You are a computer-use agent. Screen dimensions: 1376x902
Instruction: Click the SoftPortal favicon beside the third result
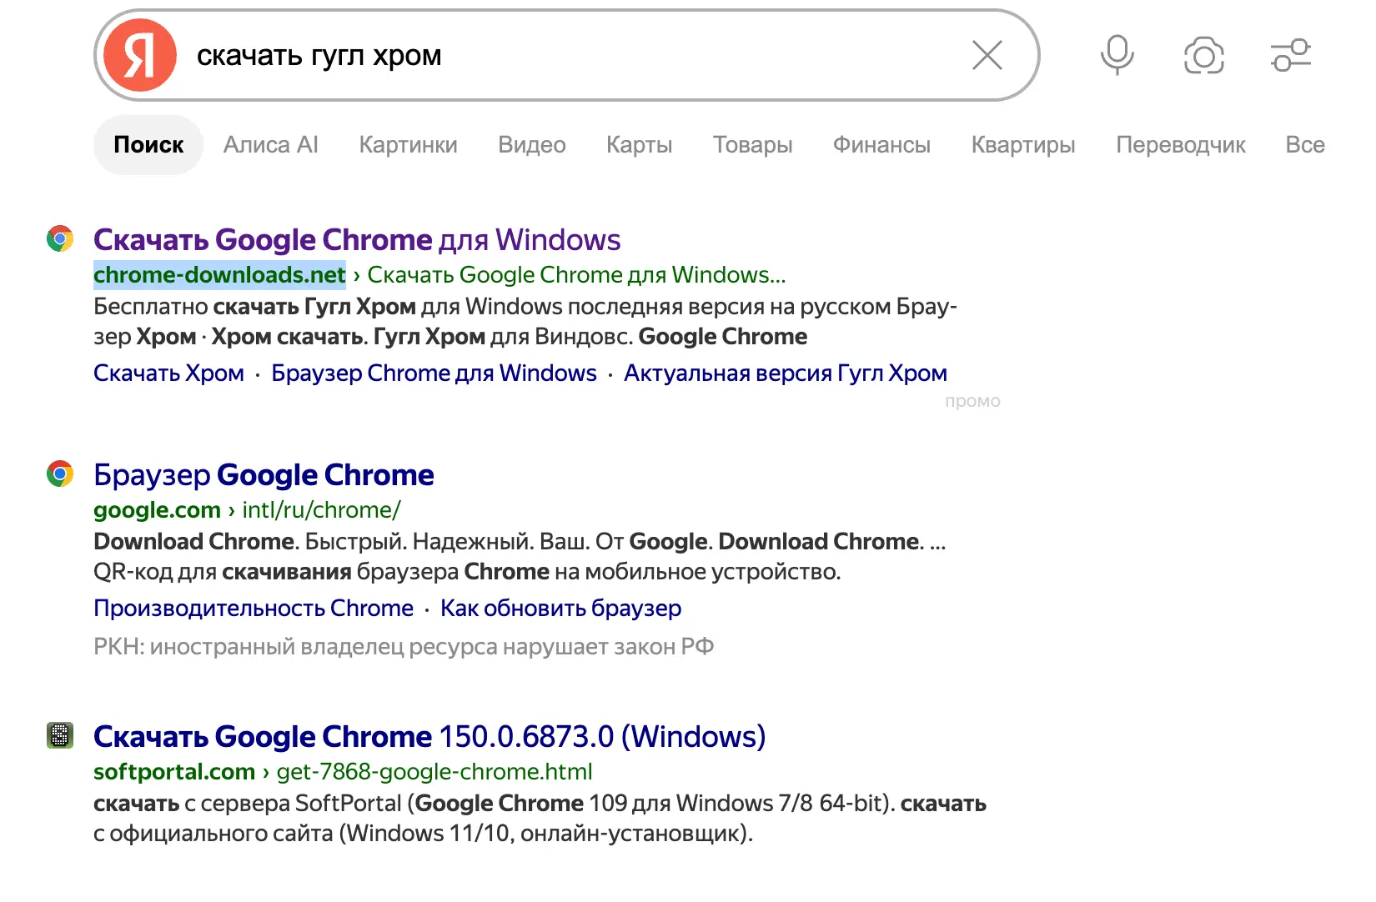point(60,735)
